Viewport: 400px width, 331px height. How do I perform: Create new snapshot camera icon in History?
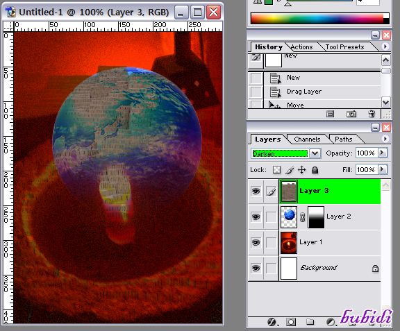(x=351, y=114)
